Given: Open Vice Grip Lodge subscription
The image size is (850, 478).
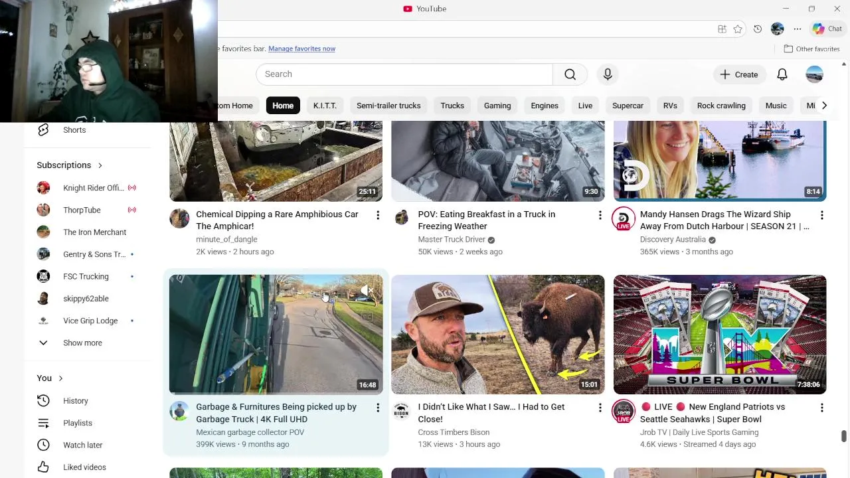Looking at the screenshot, I should point(88,321).
